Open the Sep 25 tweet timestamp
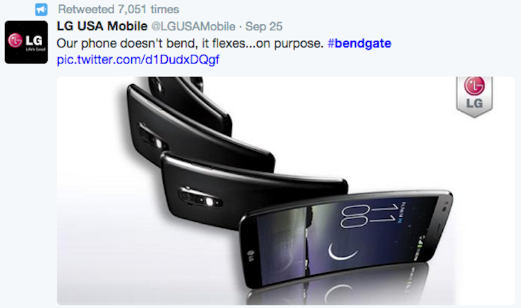521x308 pixels. [264, 26]
